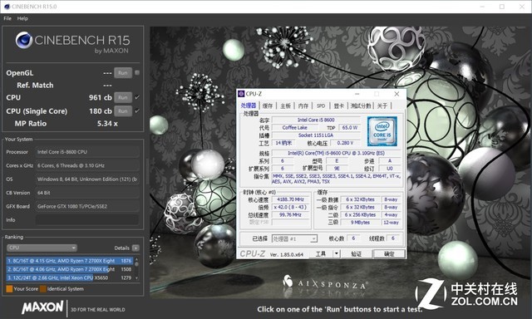
Task: Open the 工具 dropdown arrow in CPU-Z
Action: click(x=336, y=253)
